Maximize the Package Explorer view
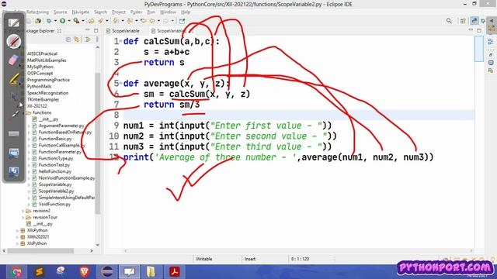Viewport: 497px width, 279px height. (x=96, y=31)
